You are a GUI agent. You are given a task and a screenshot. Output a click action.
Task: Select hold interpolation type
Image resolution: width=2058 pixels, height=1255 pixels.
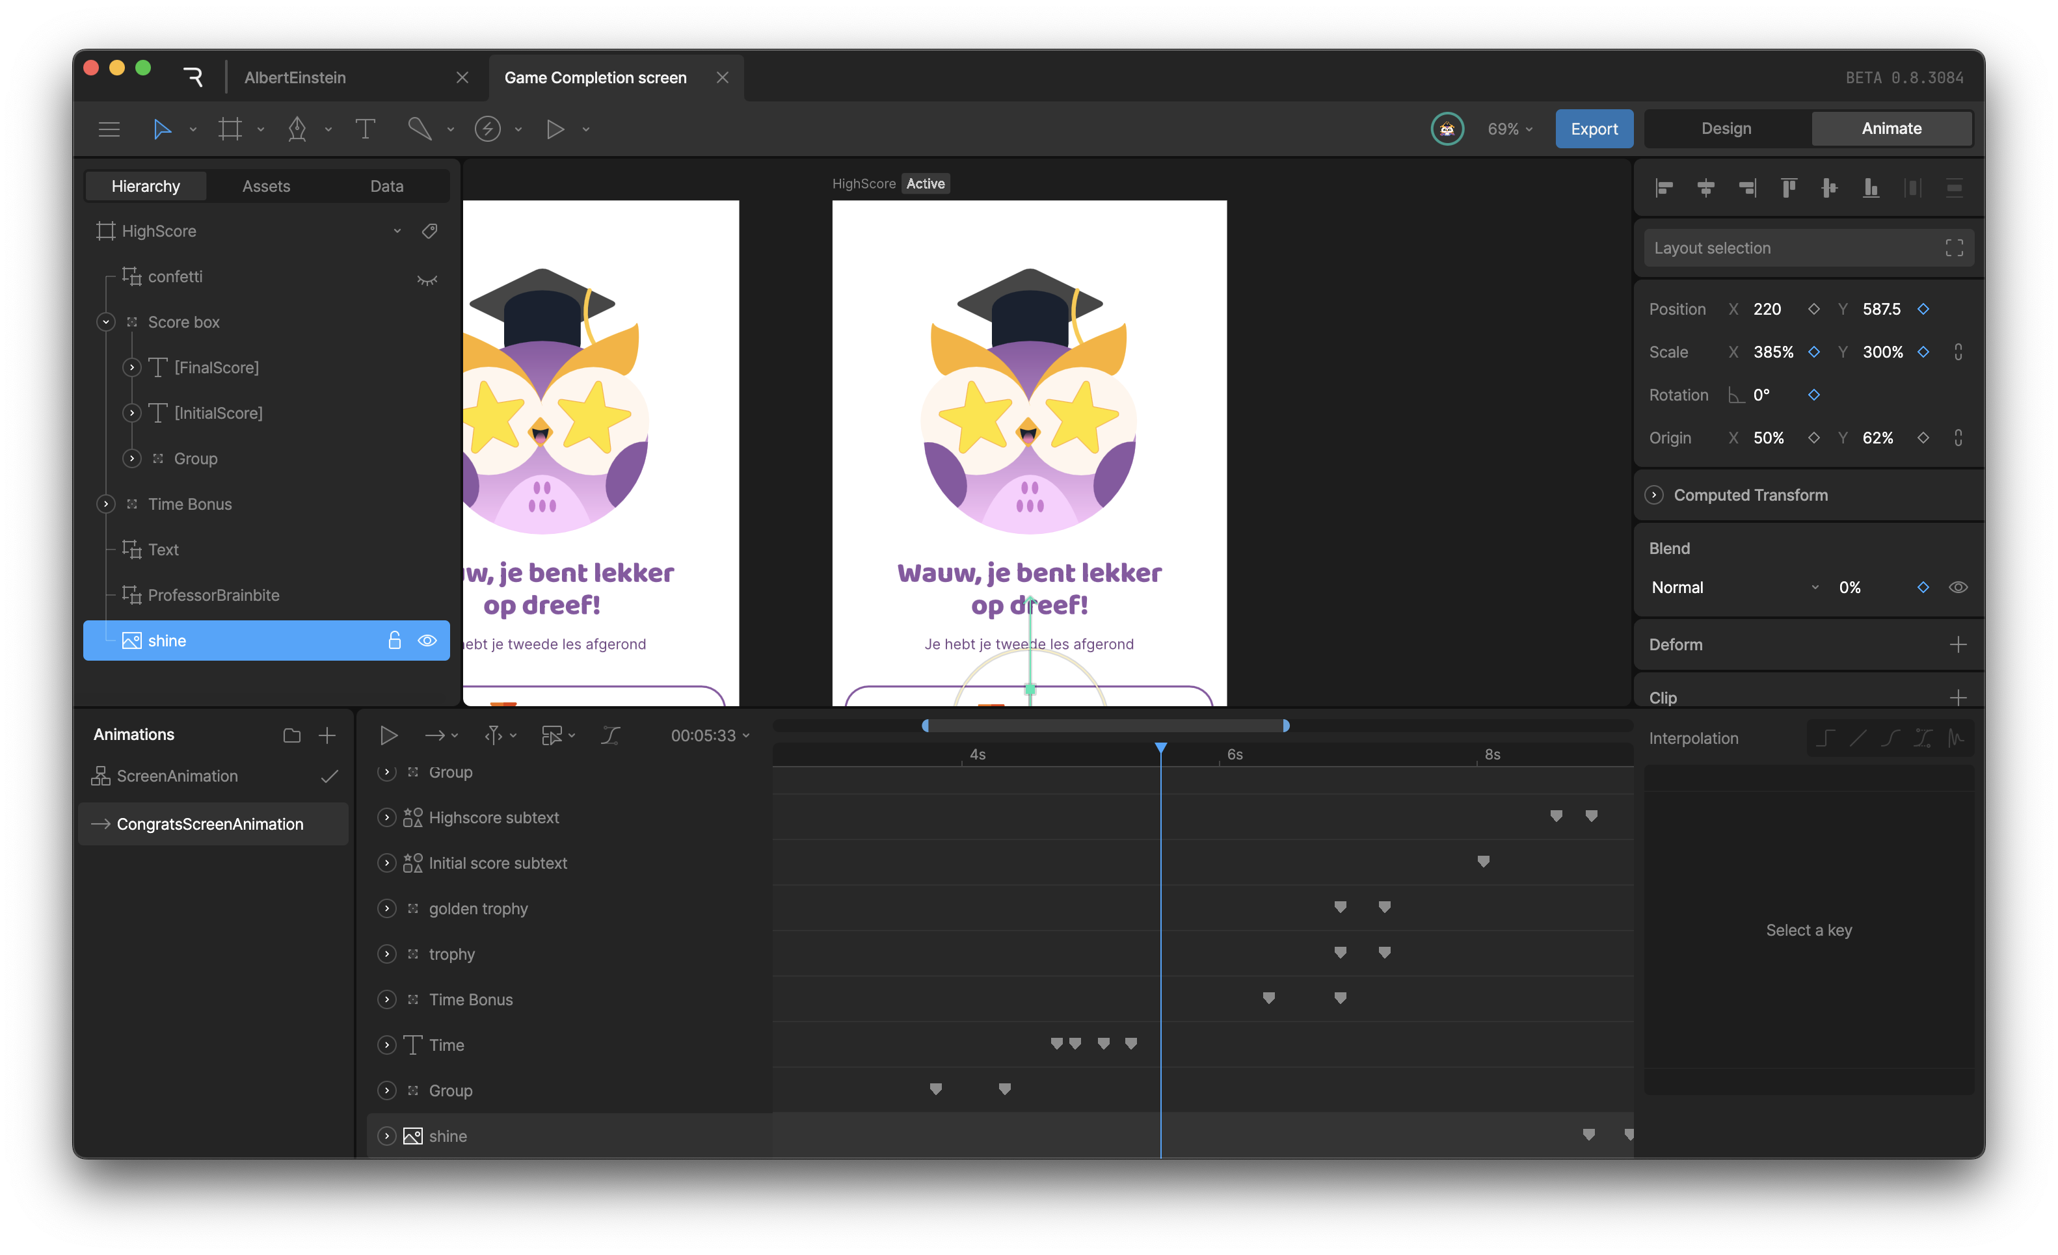click(x=1826, y=738)
